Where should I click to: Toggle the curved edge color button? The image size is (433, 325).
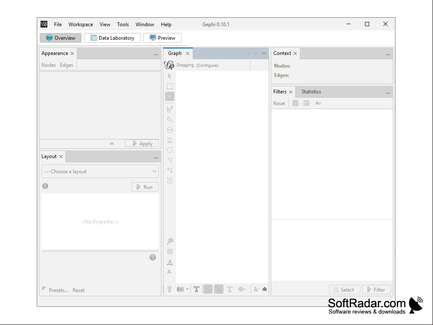pos(219,289)
